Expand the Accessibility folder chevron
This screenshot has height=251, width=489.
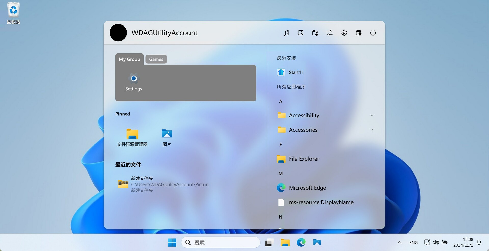[x=372, y=115]
